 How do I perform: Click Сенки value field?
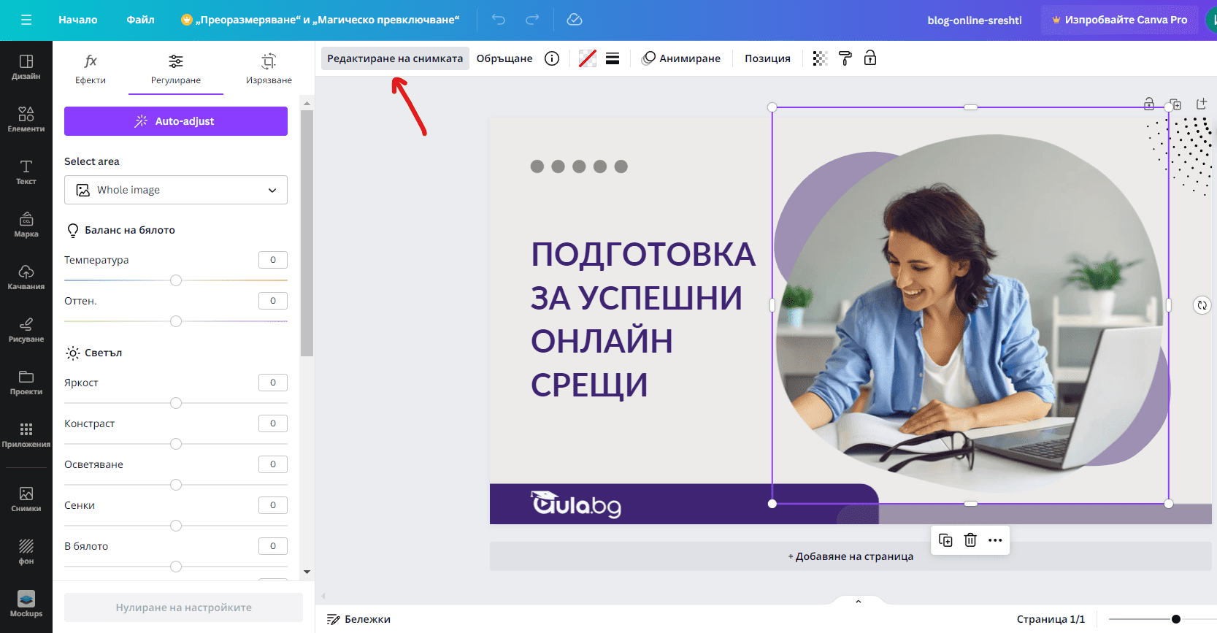pos(273,505)
